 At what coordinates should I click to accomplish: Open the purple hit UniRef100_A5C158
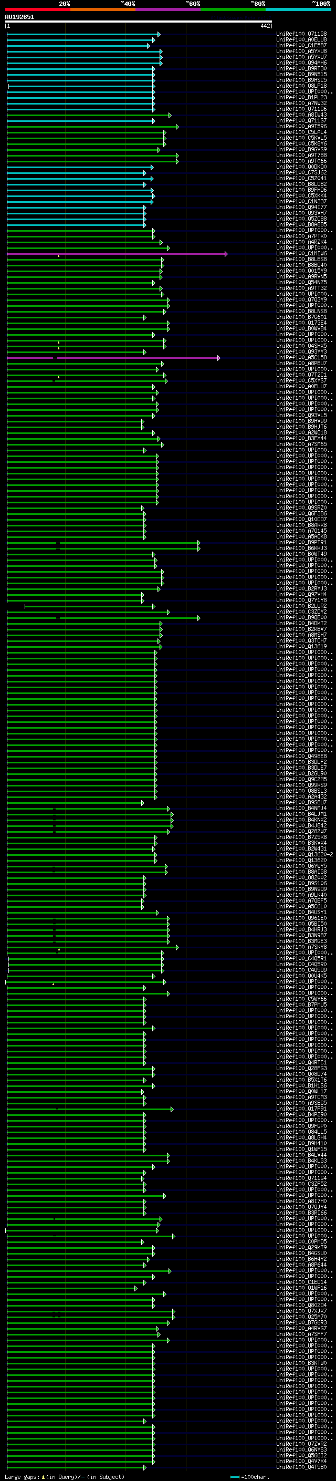coord(301,358)
